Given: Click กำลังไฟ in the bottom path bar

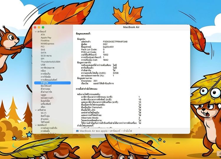Looking at the screenshot, I should click(128, 131).
